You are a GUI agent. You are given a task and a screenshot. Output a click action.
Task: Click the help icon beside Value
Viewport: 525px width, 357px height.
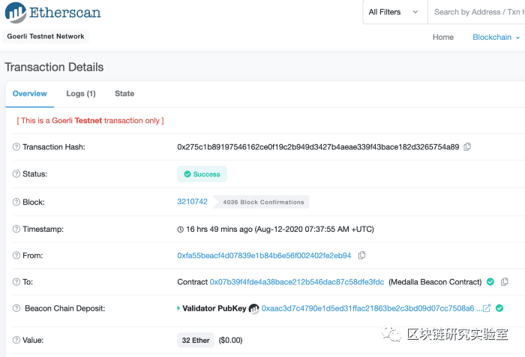[x=16, y=340]
